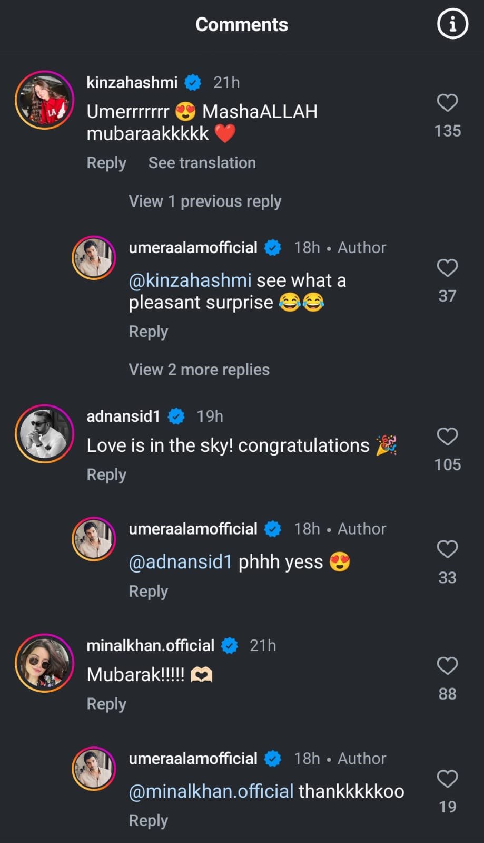Tap the @kinzahashmi mention link
Screen dimensions: 484x843
click(190, 280)
